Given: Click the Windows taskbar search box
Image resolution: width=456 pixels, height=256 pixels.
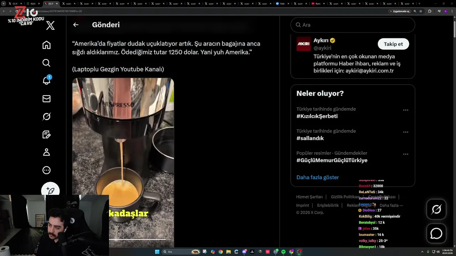Looking at the screenshot, I should pyautogui.click(x=182, y=252).
